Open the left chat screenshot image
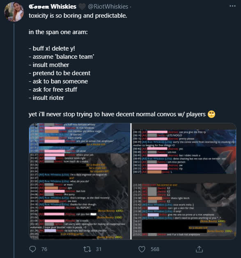This screenshot has width=241, height=258. pos(80,181)
